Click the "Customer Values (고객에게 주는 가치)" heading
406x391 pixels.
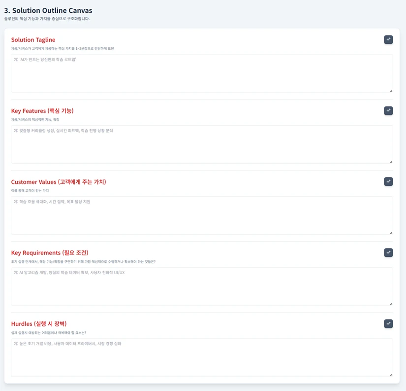(59, 182)
